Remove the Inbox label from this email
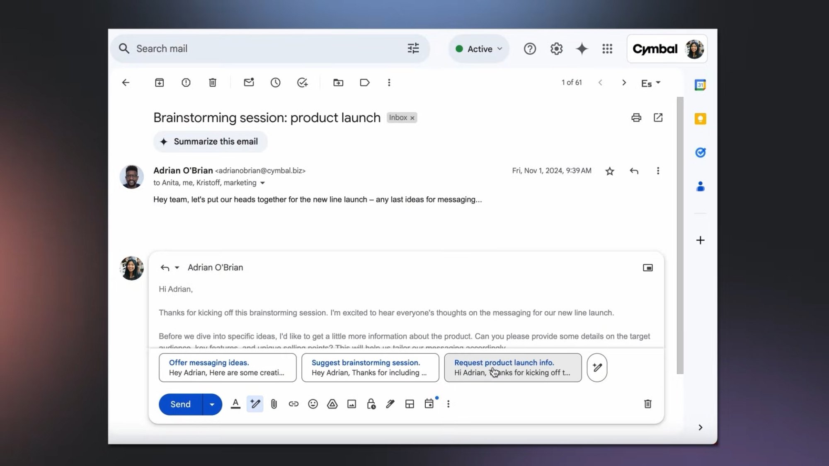 (x=412, y=118)
